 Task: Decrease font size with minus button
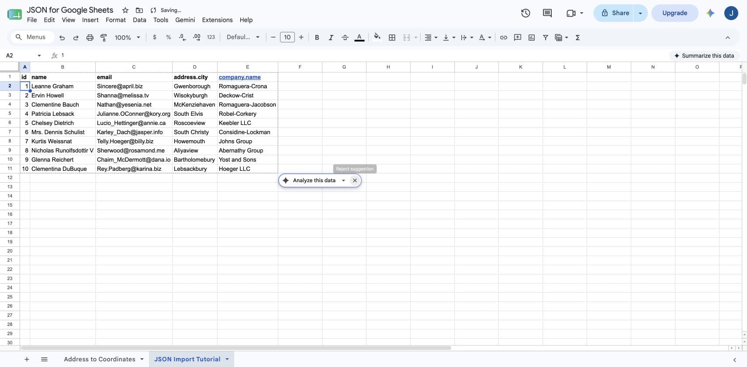click(273, 38)
